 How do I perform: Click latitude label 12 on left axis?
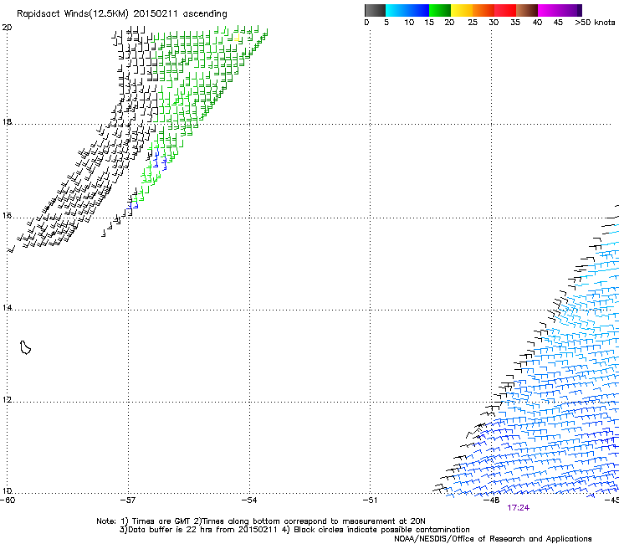[7, 400]
